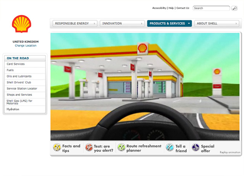
Task: Select Shell Drivers' Club in sidebar
Action: pyautogui.click(x=19, y=82)
